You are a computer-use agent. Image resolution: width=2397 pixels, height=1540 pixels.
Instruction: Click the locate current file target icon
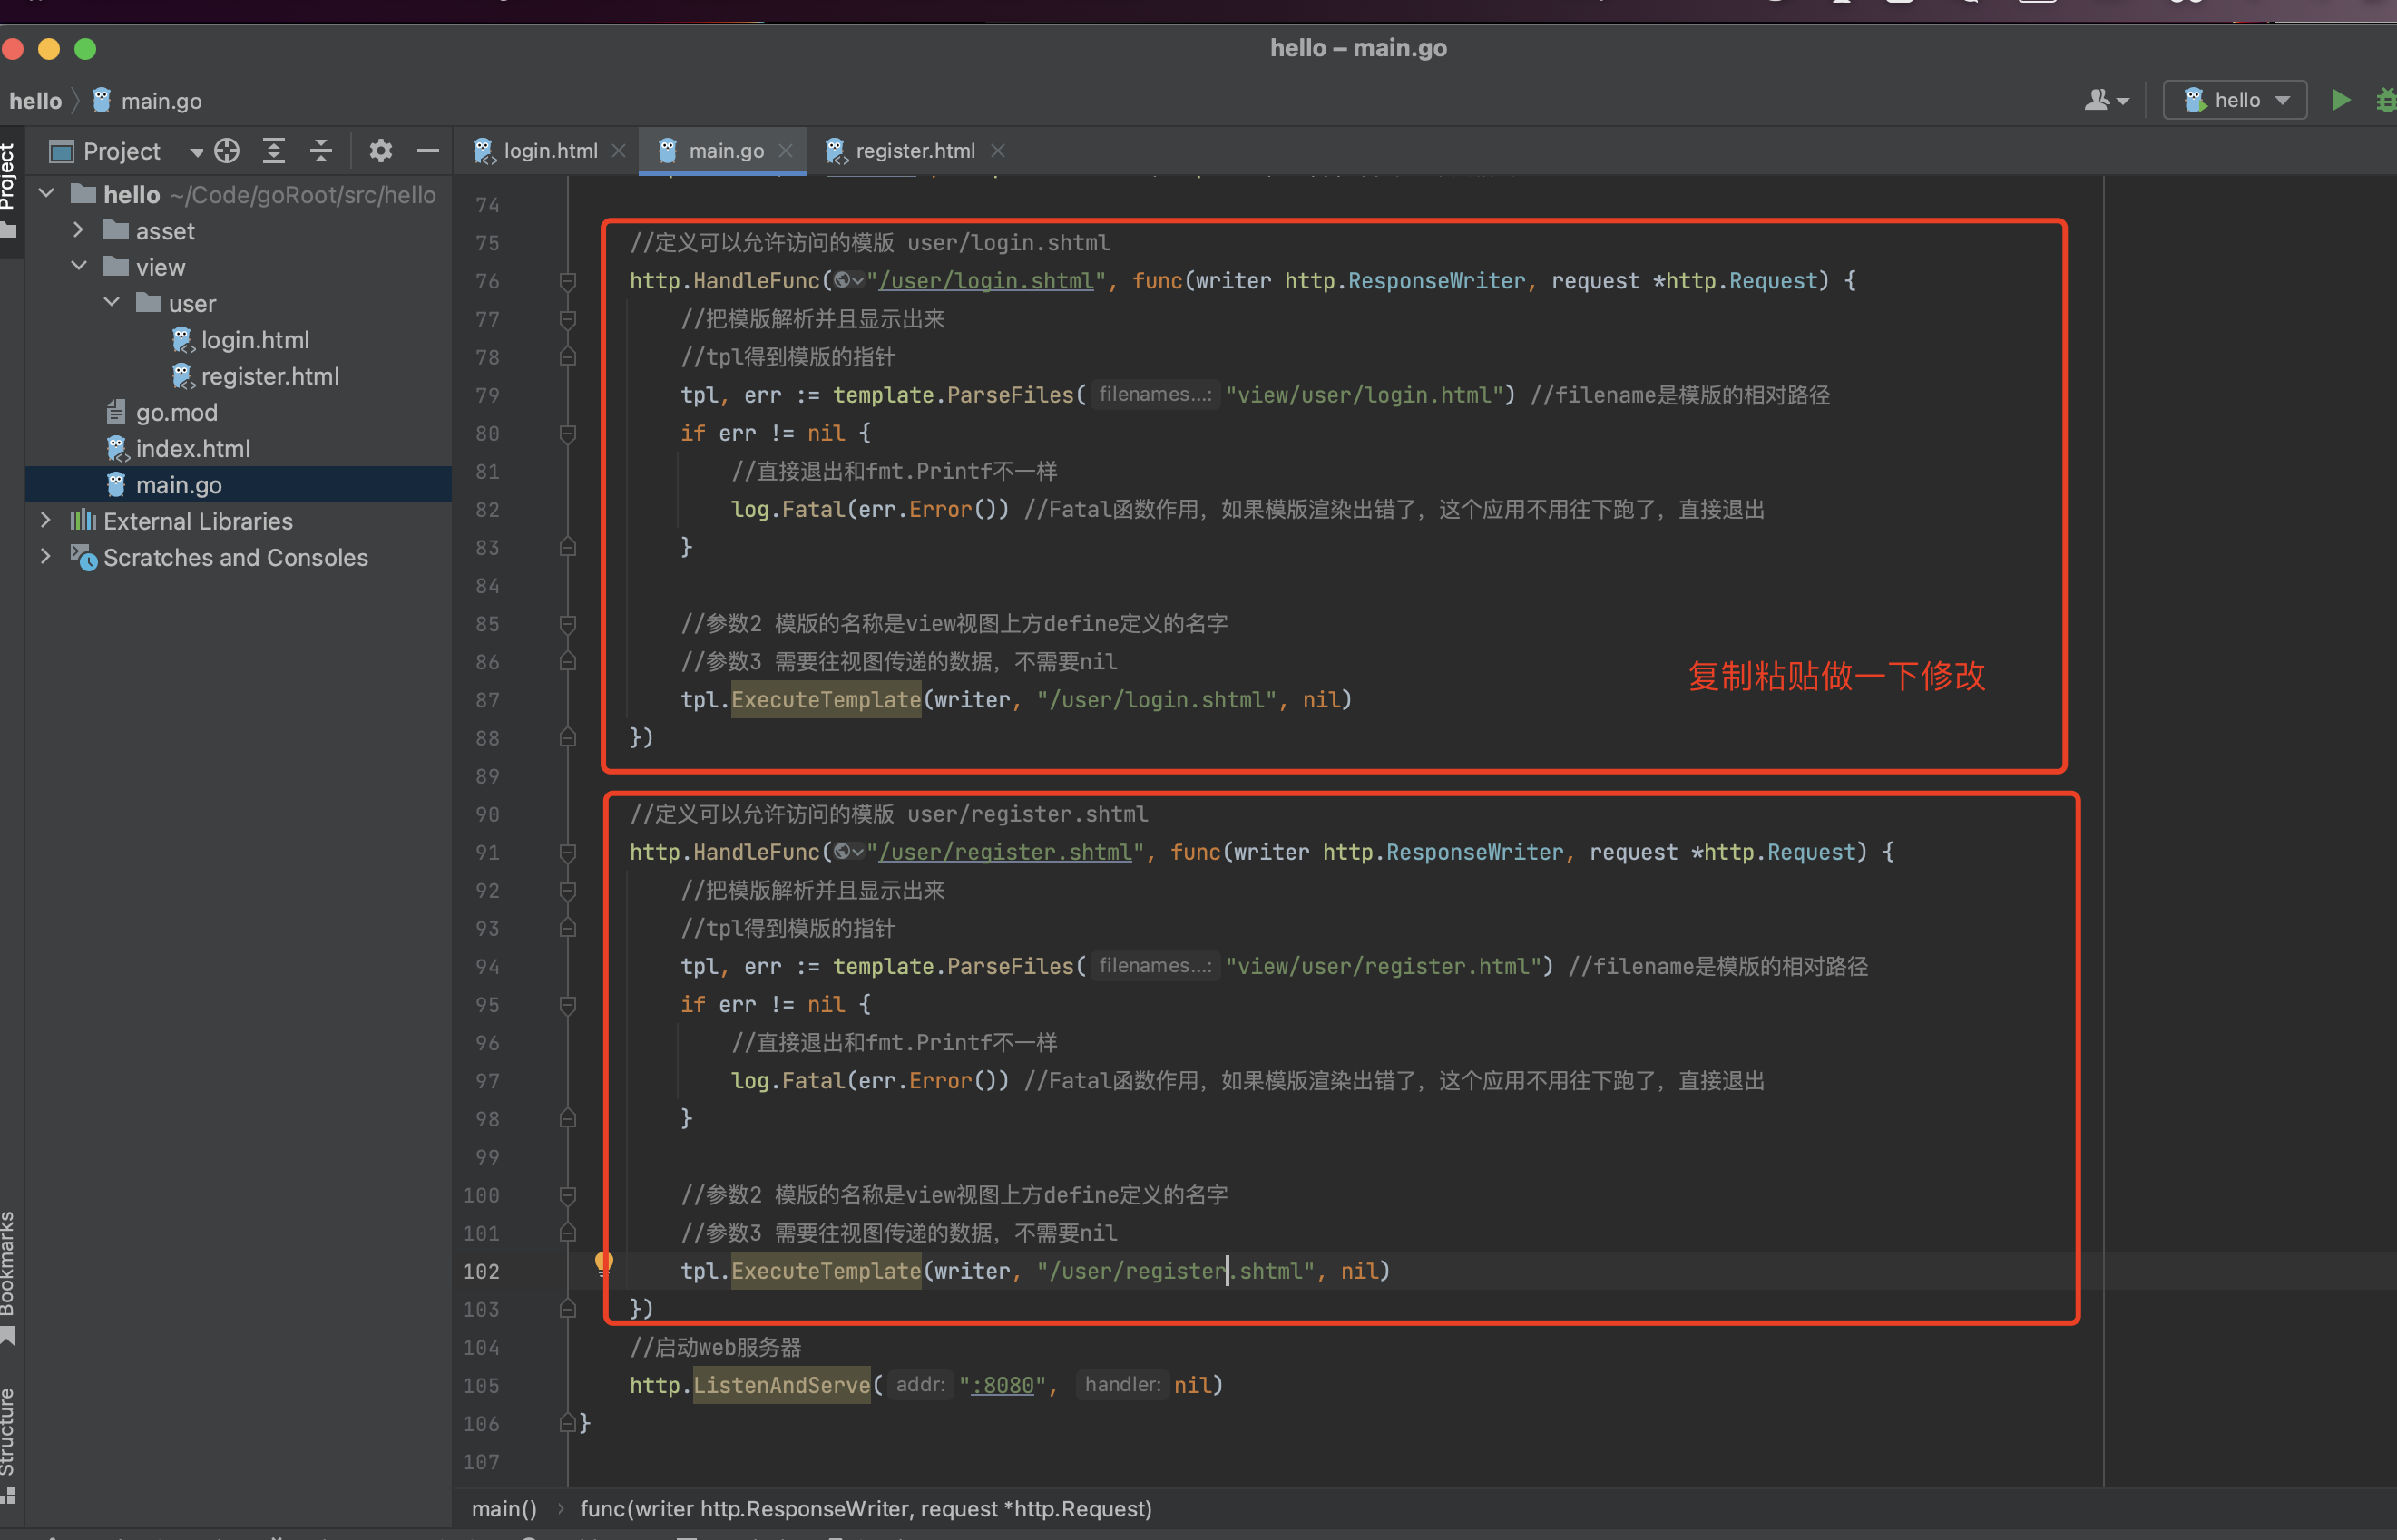click(227, 151)
